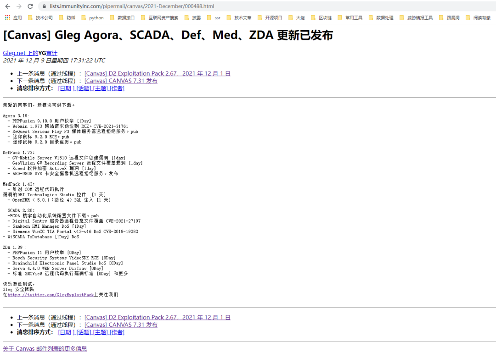Open 关于 Canvas 邮件列表的更多信息 link
496x352 pixels.
[x=45, y=348]
